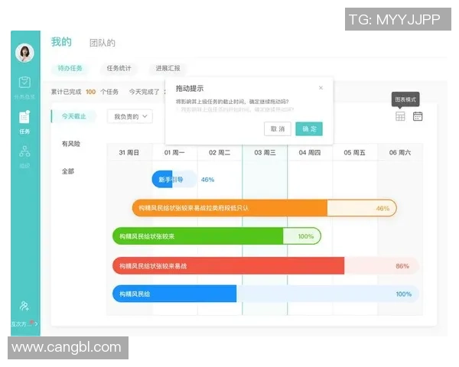Select the 全部 filter

coord(68,171)
